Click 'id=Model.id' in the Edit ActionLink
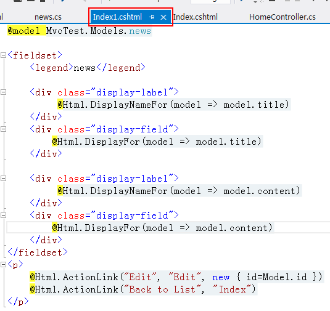 tap(276, 277)
